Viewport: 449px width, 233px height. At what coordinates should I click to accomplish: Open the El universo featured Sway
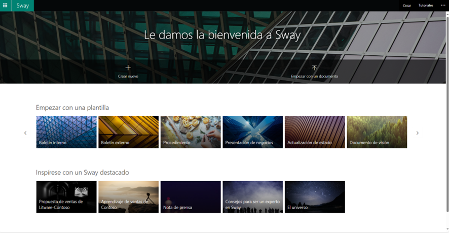point(315,197)
